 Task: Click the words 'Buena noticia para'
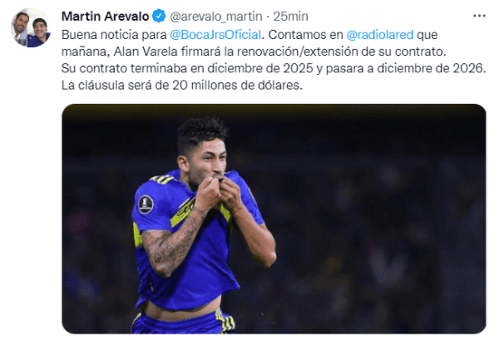point(114,35)
